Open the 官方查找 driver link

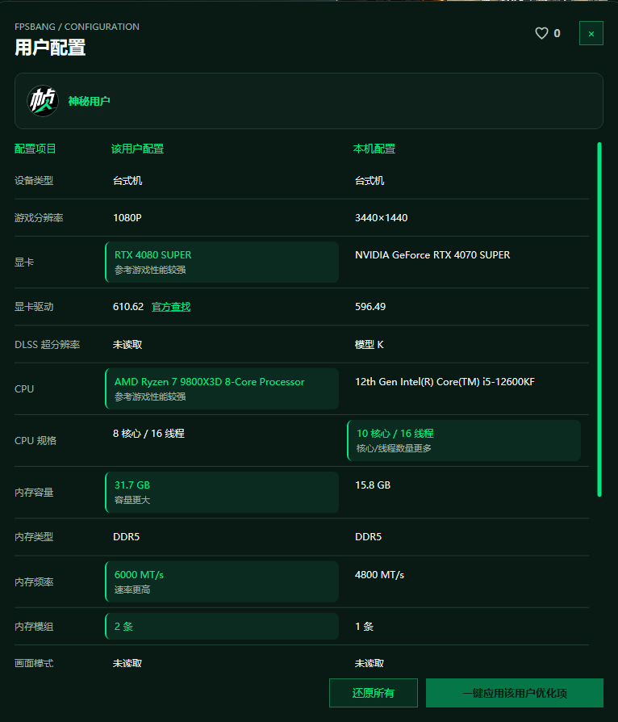click(171, 307)
